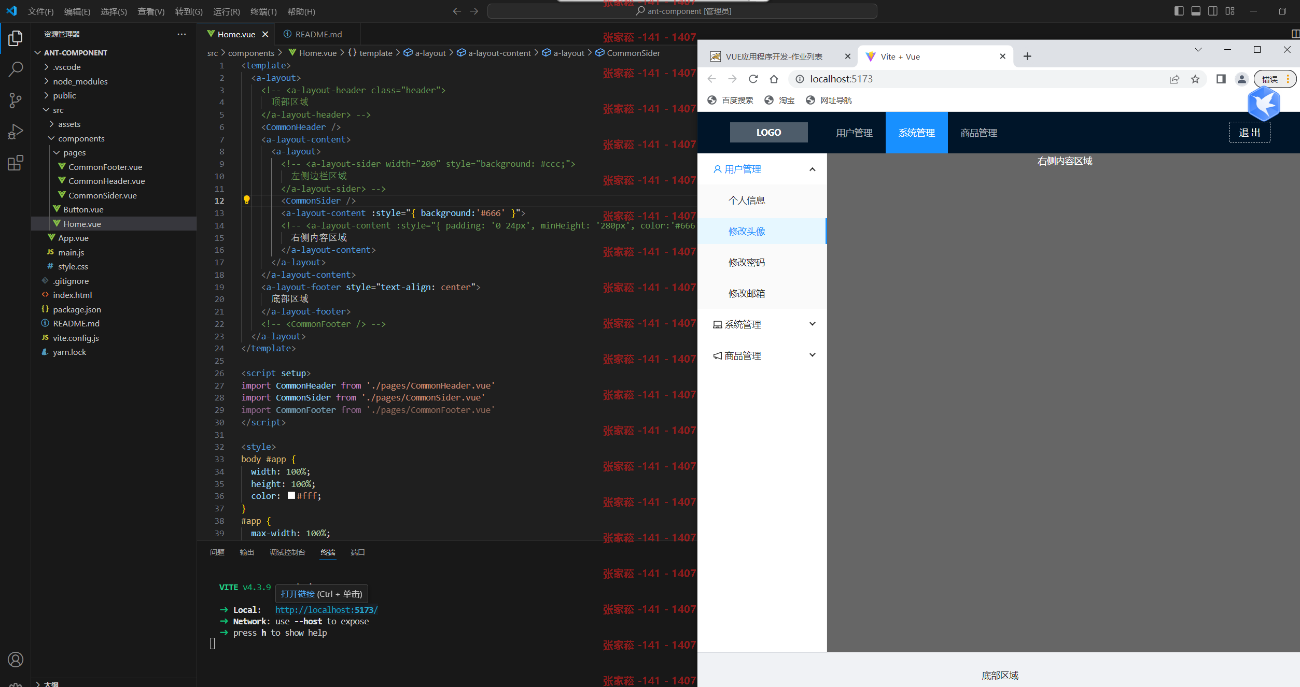Click 用户管理 in the top navigation bar
Image resolution: width=1300 pixels, height=687 pixels.
pyautogui.click(x=855, y=133)
